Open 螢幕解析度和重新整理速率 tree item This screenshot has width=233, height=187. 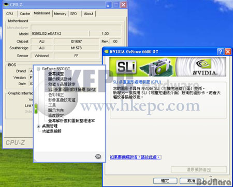click(71, 121)
